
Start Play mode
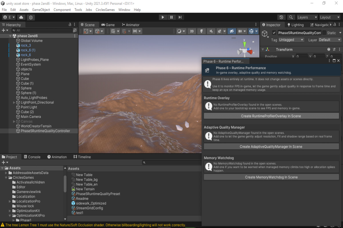tap(163, 17)
